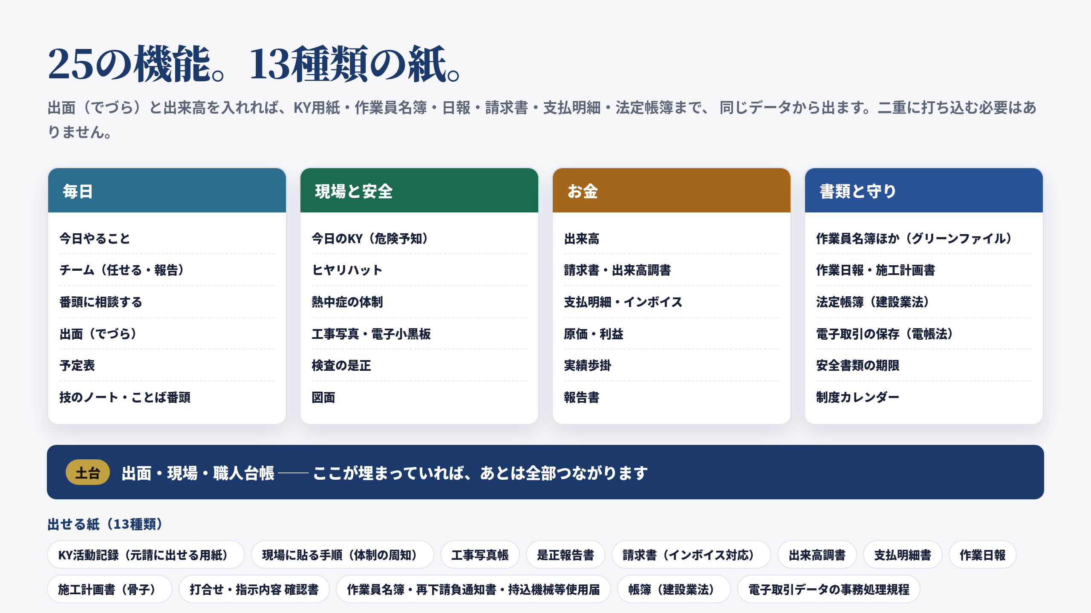Viewport: 1091px width, 613px height.
Task: Open ヒヤリハット item
Action: coord(419,270)
